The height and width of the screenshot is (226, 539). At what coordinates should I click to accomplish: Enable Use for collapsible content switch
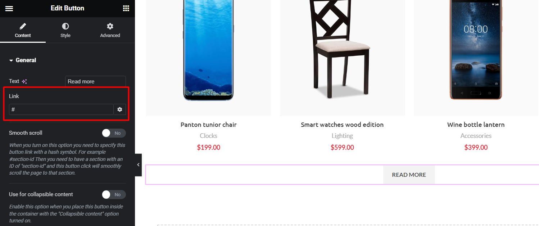[x=114, y=194]
